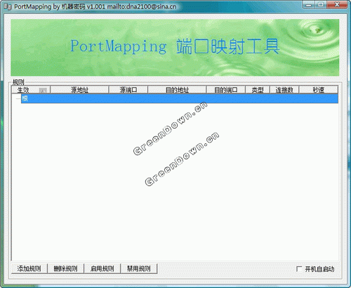Select the 根 root tree item
The image size is (351, 288).
25,98
